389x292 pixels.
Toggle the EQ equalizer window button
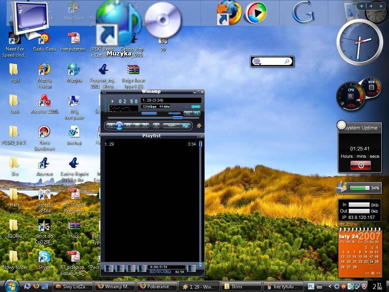tap(188, 113)
